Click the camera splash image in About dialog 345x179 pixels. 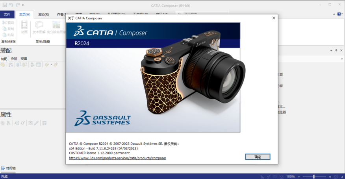tap(153, 78)
